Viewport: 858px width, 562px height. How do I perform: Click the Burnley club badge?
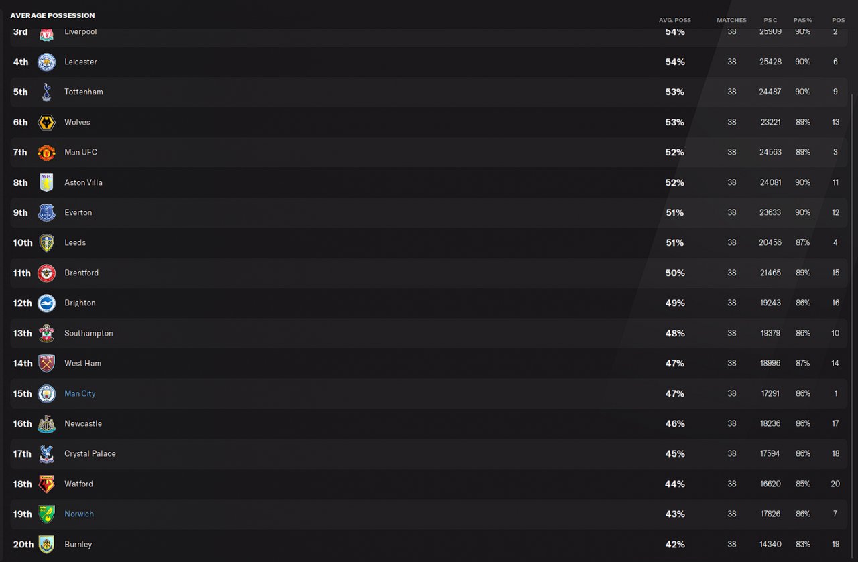(46, 544)
